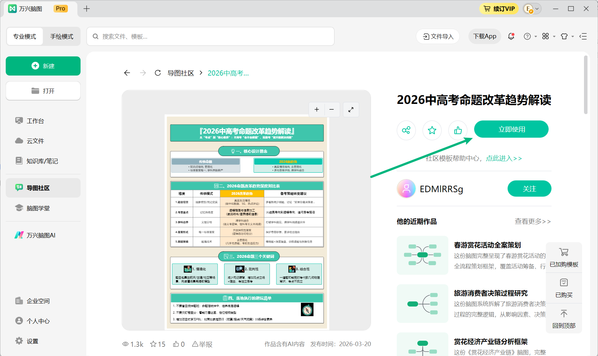
Task: Go back with the left arrow
Action: point(127,73)
